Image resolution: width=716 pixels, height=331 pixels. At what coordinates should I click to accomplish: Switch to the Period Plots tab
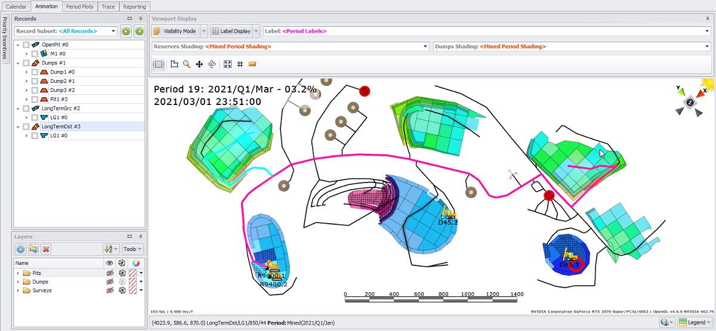(81, 7)
